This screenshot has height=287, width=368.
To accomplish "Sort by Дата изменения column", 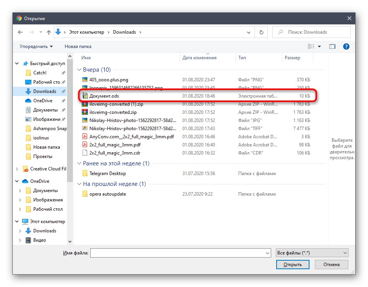I will pyautogui.click(x=199, y=57).
